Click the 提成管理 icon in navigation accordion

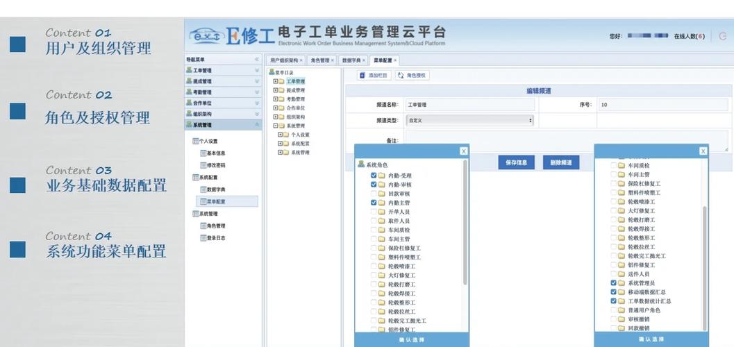(189, 81)
